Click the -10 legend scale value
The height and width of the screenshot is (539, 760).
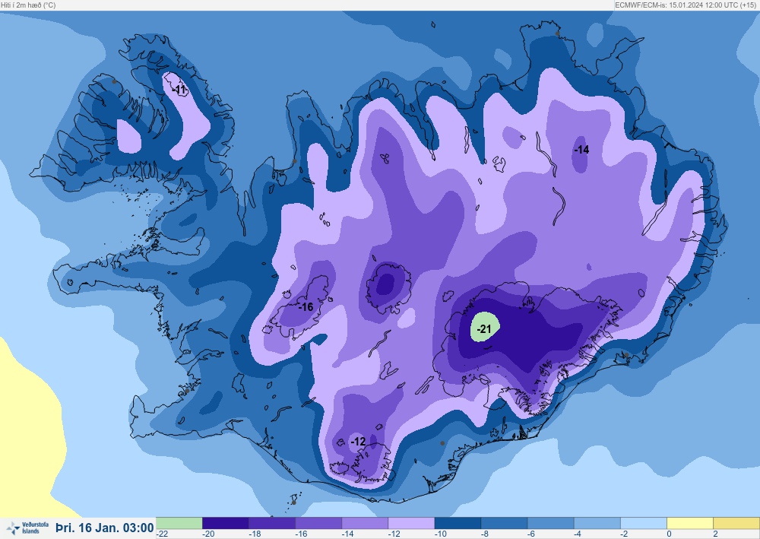(440, 534)
